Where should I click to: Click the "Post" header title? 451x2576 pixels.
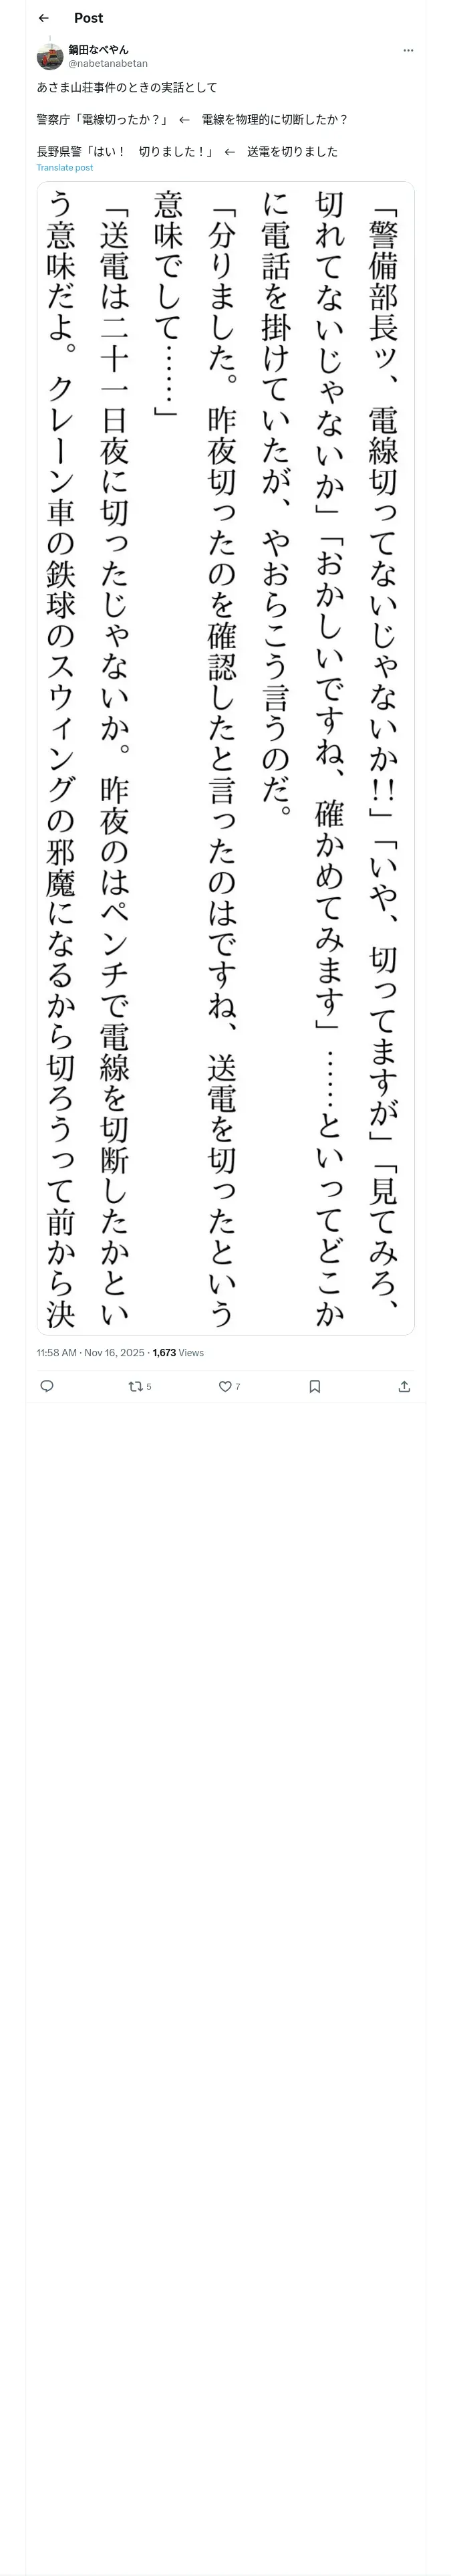coord(88,18)
